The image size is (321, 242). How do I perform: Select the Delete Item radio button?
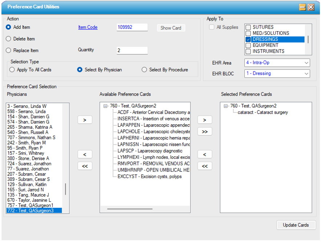(9, 39)
